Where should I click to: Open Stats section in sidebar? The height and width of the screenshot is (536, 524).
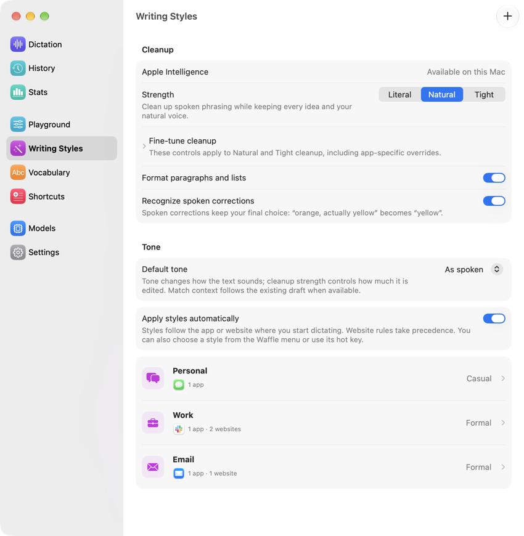[x=62, y=92]
